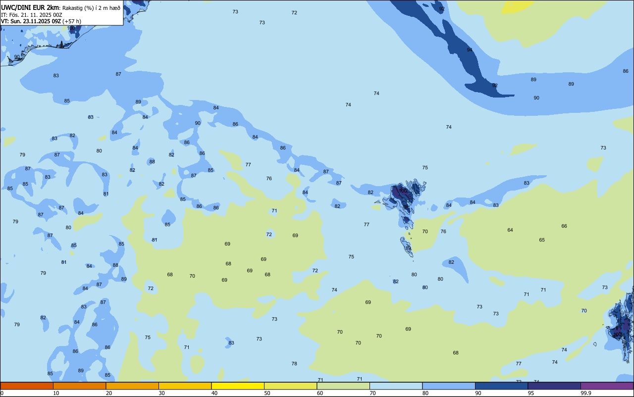Select the 30–40 golden yellow legend swatch
The image size is (634, 397).
point(185,386)
